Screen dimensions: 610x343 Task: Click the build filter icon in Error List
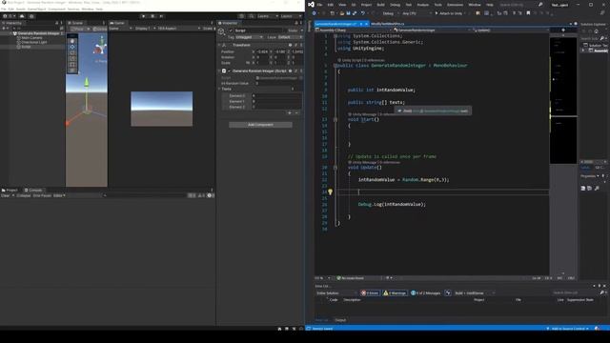[x=448, y=293]
